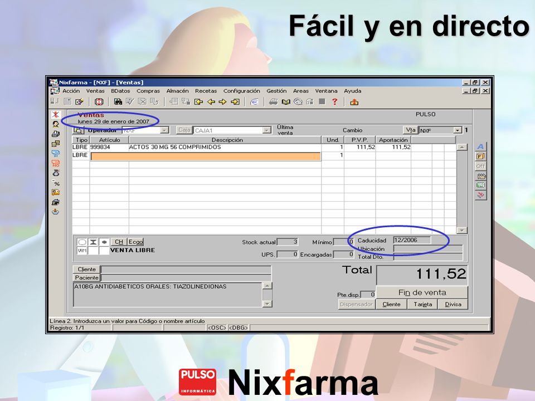Click the open book toolbar icon

286,101
